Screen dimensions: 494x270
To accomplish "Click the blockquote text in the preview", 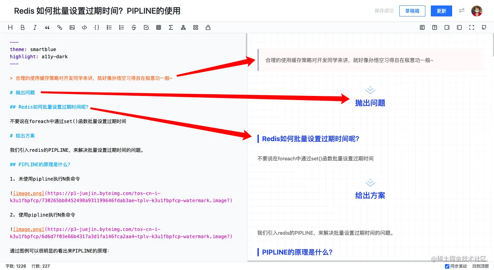I will [349, 60].
